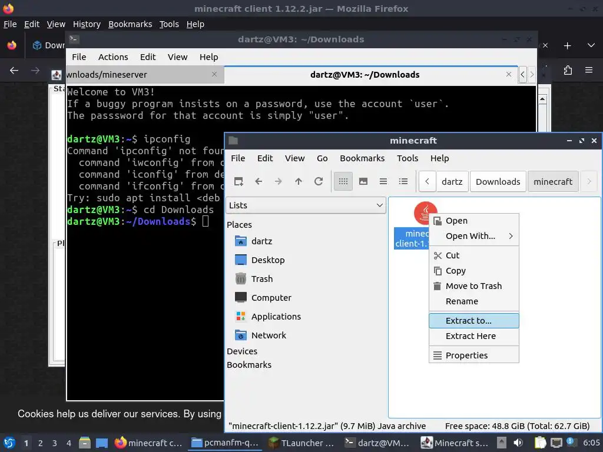The width and height of the screenshot is (603, 452).
Task: Open Firefox History menu
Action: (87, 24)
